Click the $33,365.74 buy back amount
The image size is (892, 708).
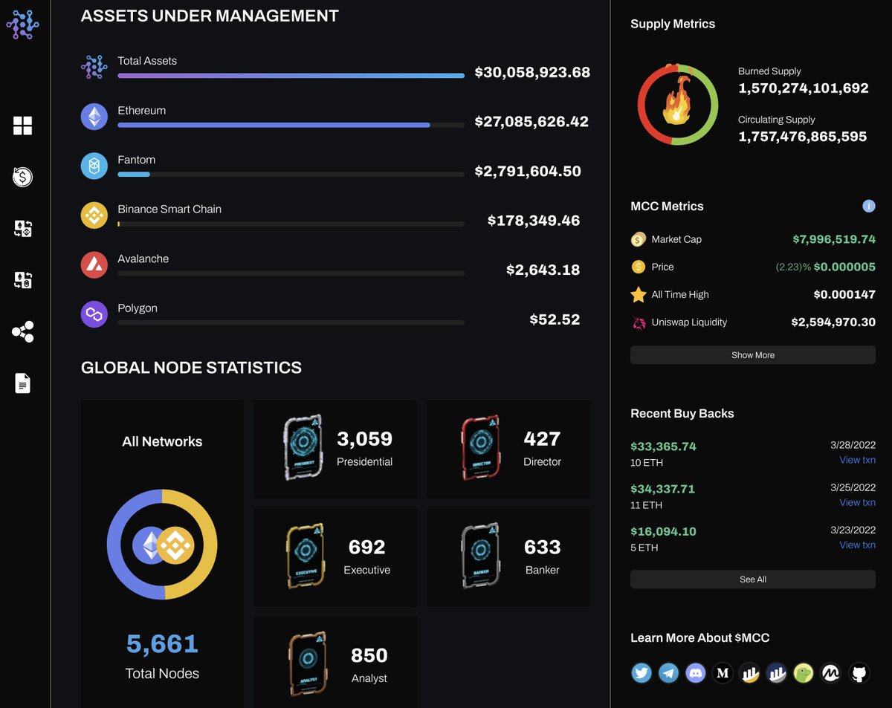pos(663,446)
